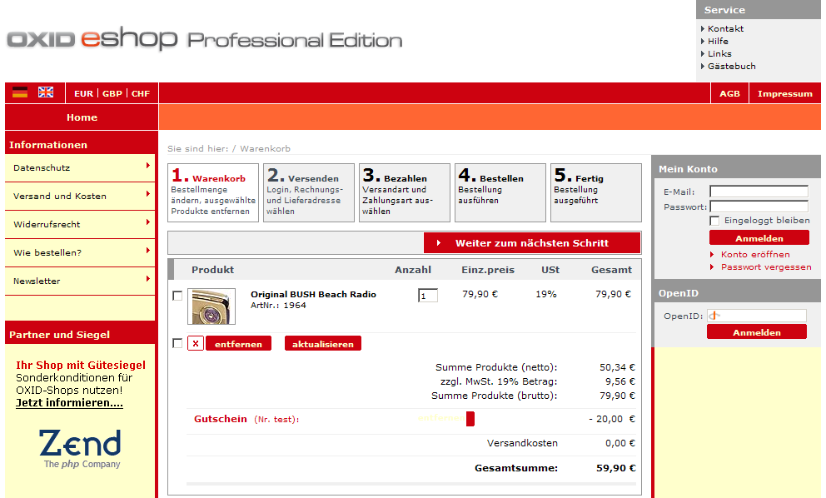Open the Home navigation tab

coord(82,117)
